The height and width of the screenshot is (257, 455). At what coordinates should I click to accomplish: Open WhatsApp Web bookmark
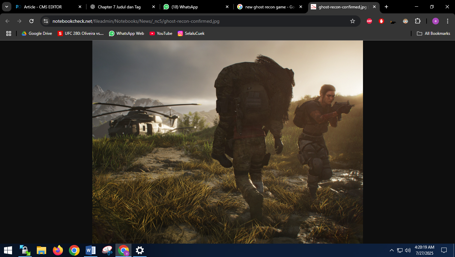pyautogui.click(x=126, y=33)
